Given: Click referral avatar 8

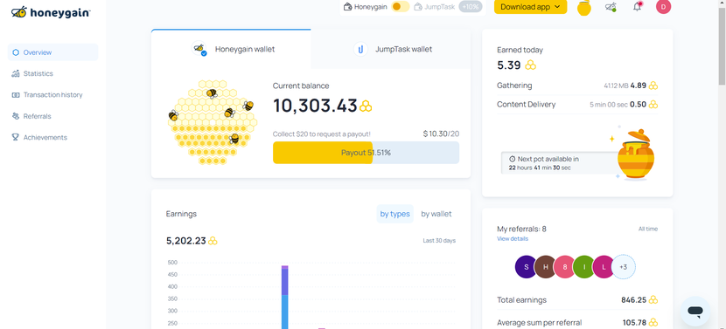Looking at the screenshot, I should [565, 267].
